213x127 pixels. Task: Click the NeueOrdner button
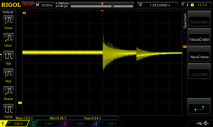coord(199,57)
